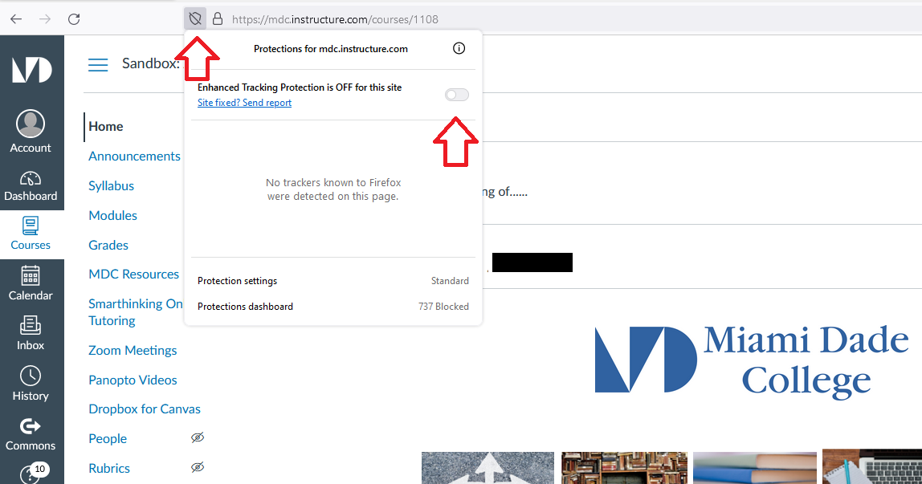The height and width of the screenshot is (484, 922).
Task: Click the shield tracking protection icon
Action: tap(194, 18)
